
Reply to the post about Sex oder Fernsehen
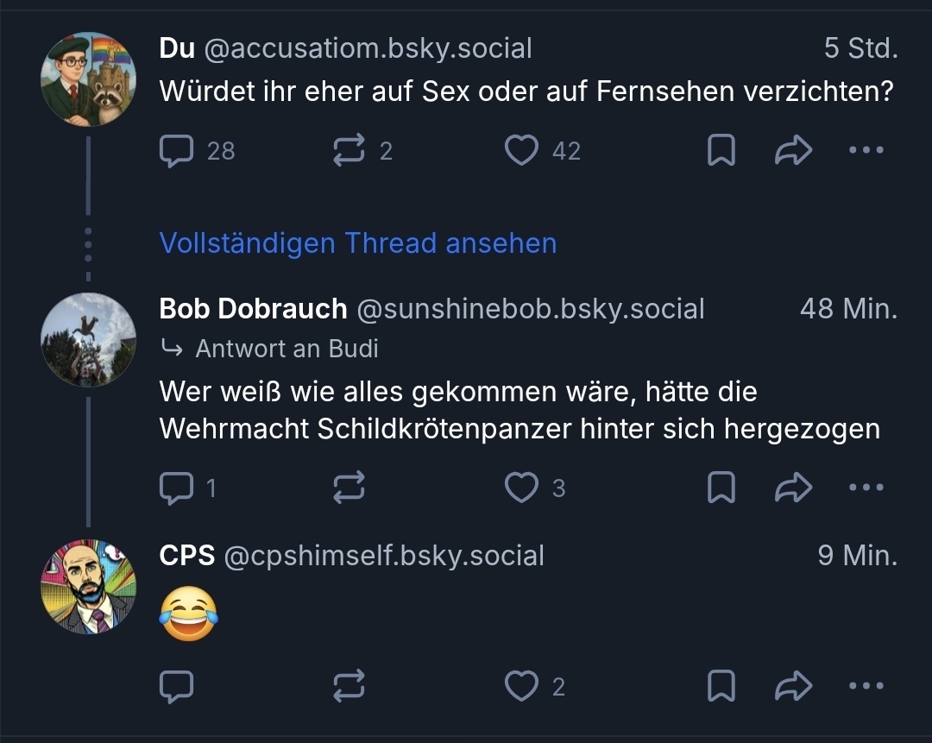coord(177,151)
